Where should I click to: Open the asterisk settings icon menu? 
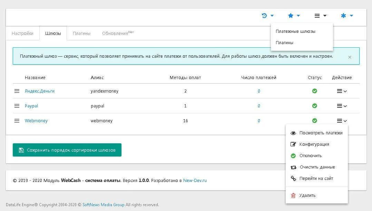(343, 16)
